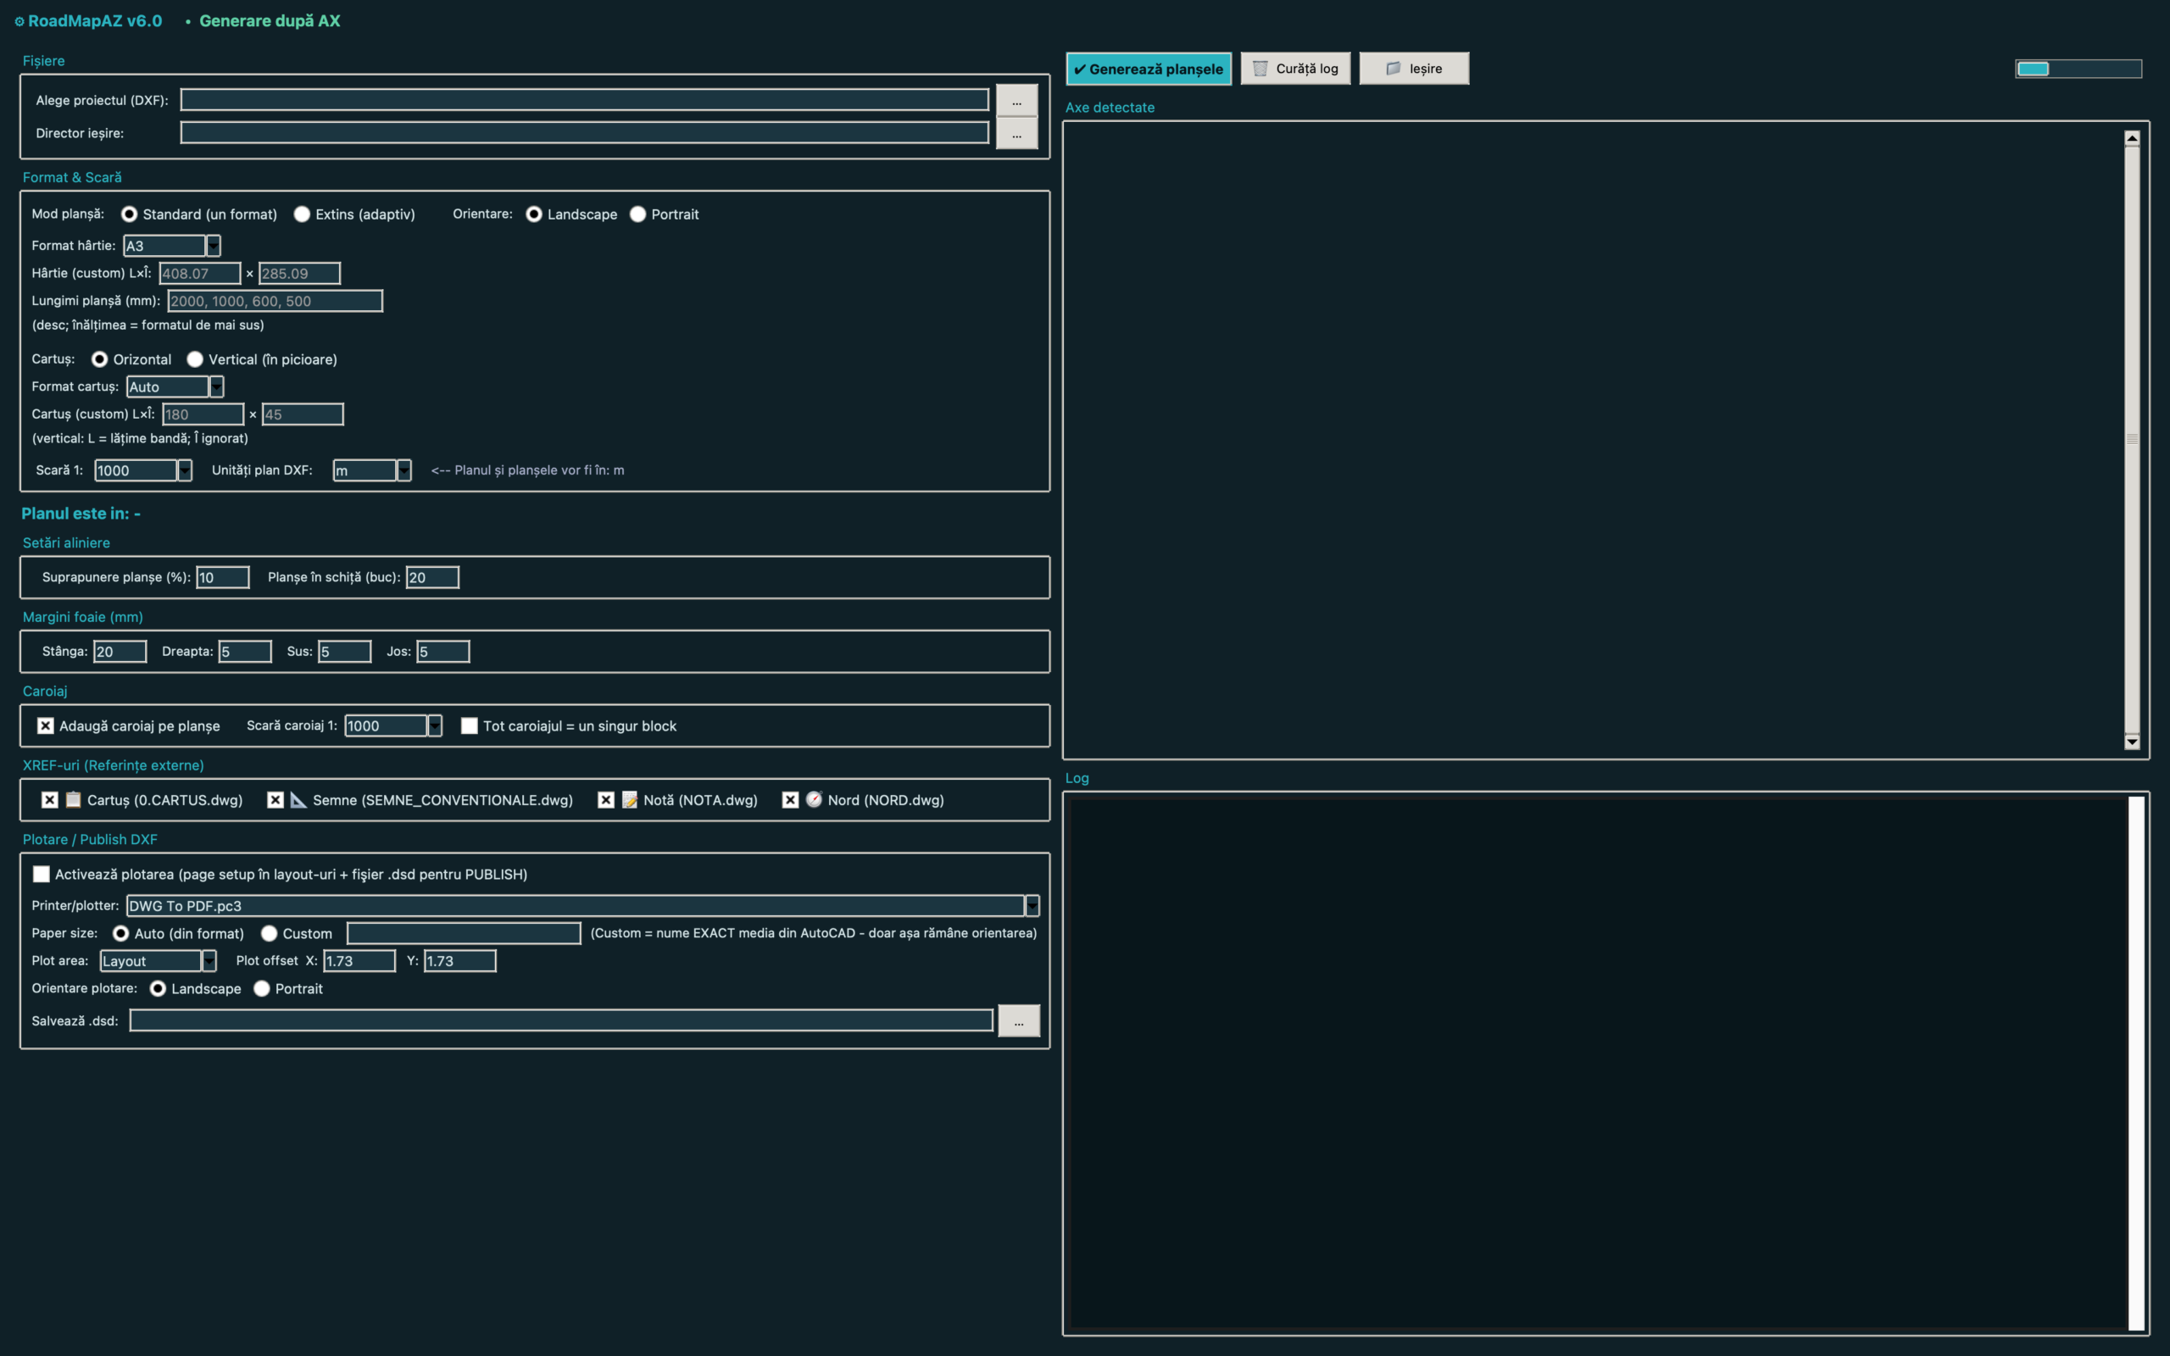Choose Vertical (în picioare) cartuş option

(x=195, y=358)
